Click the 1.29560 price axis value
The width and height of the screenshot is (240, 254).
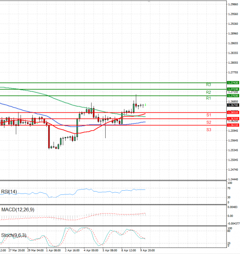233,14
